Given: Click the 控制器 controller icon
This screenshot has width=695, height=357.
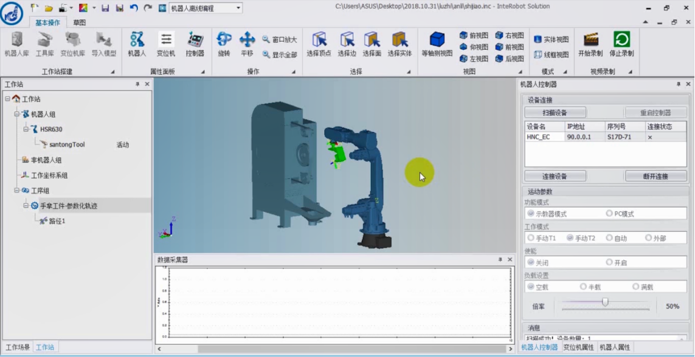Looking at the screenshot, I should click(195, 44).
